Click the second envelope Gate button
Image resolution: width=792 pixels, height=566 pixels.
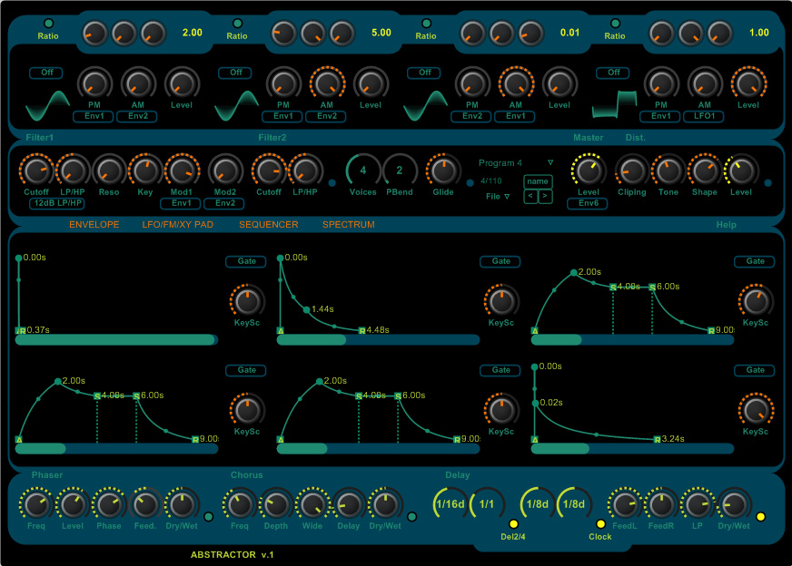point(501,261)
